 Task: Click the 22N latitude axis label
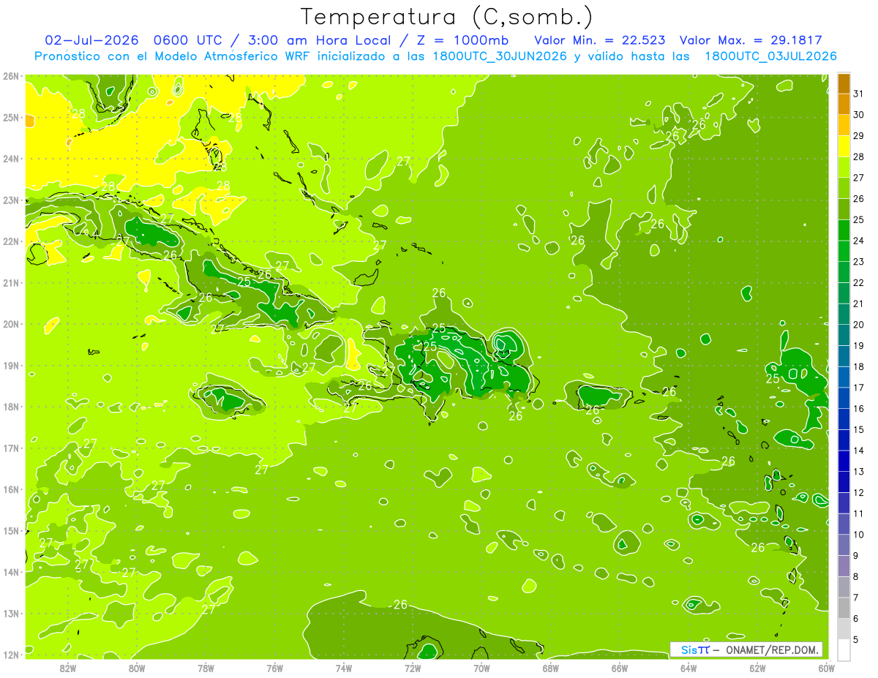click(x=11, y=241)
